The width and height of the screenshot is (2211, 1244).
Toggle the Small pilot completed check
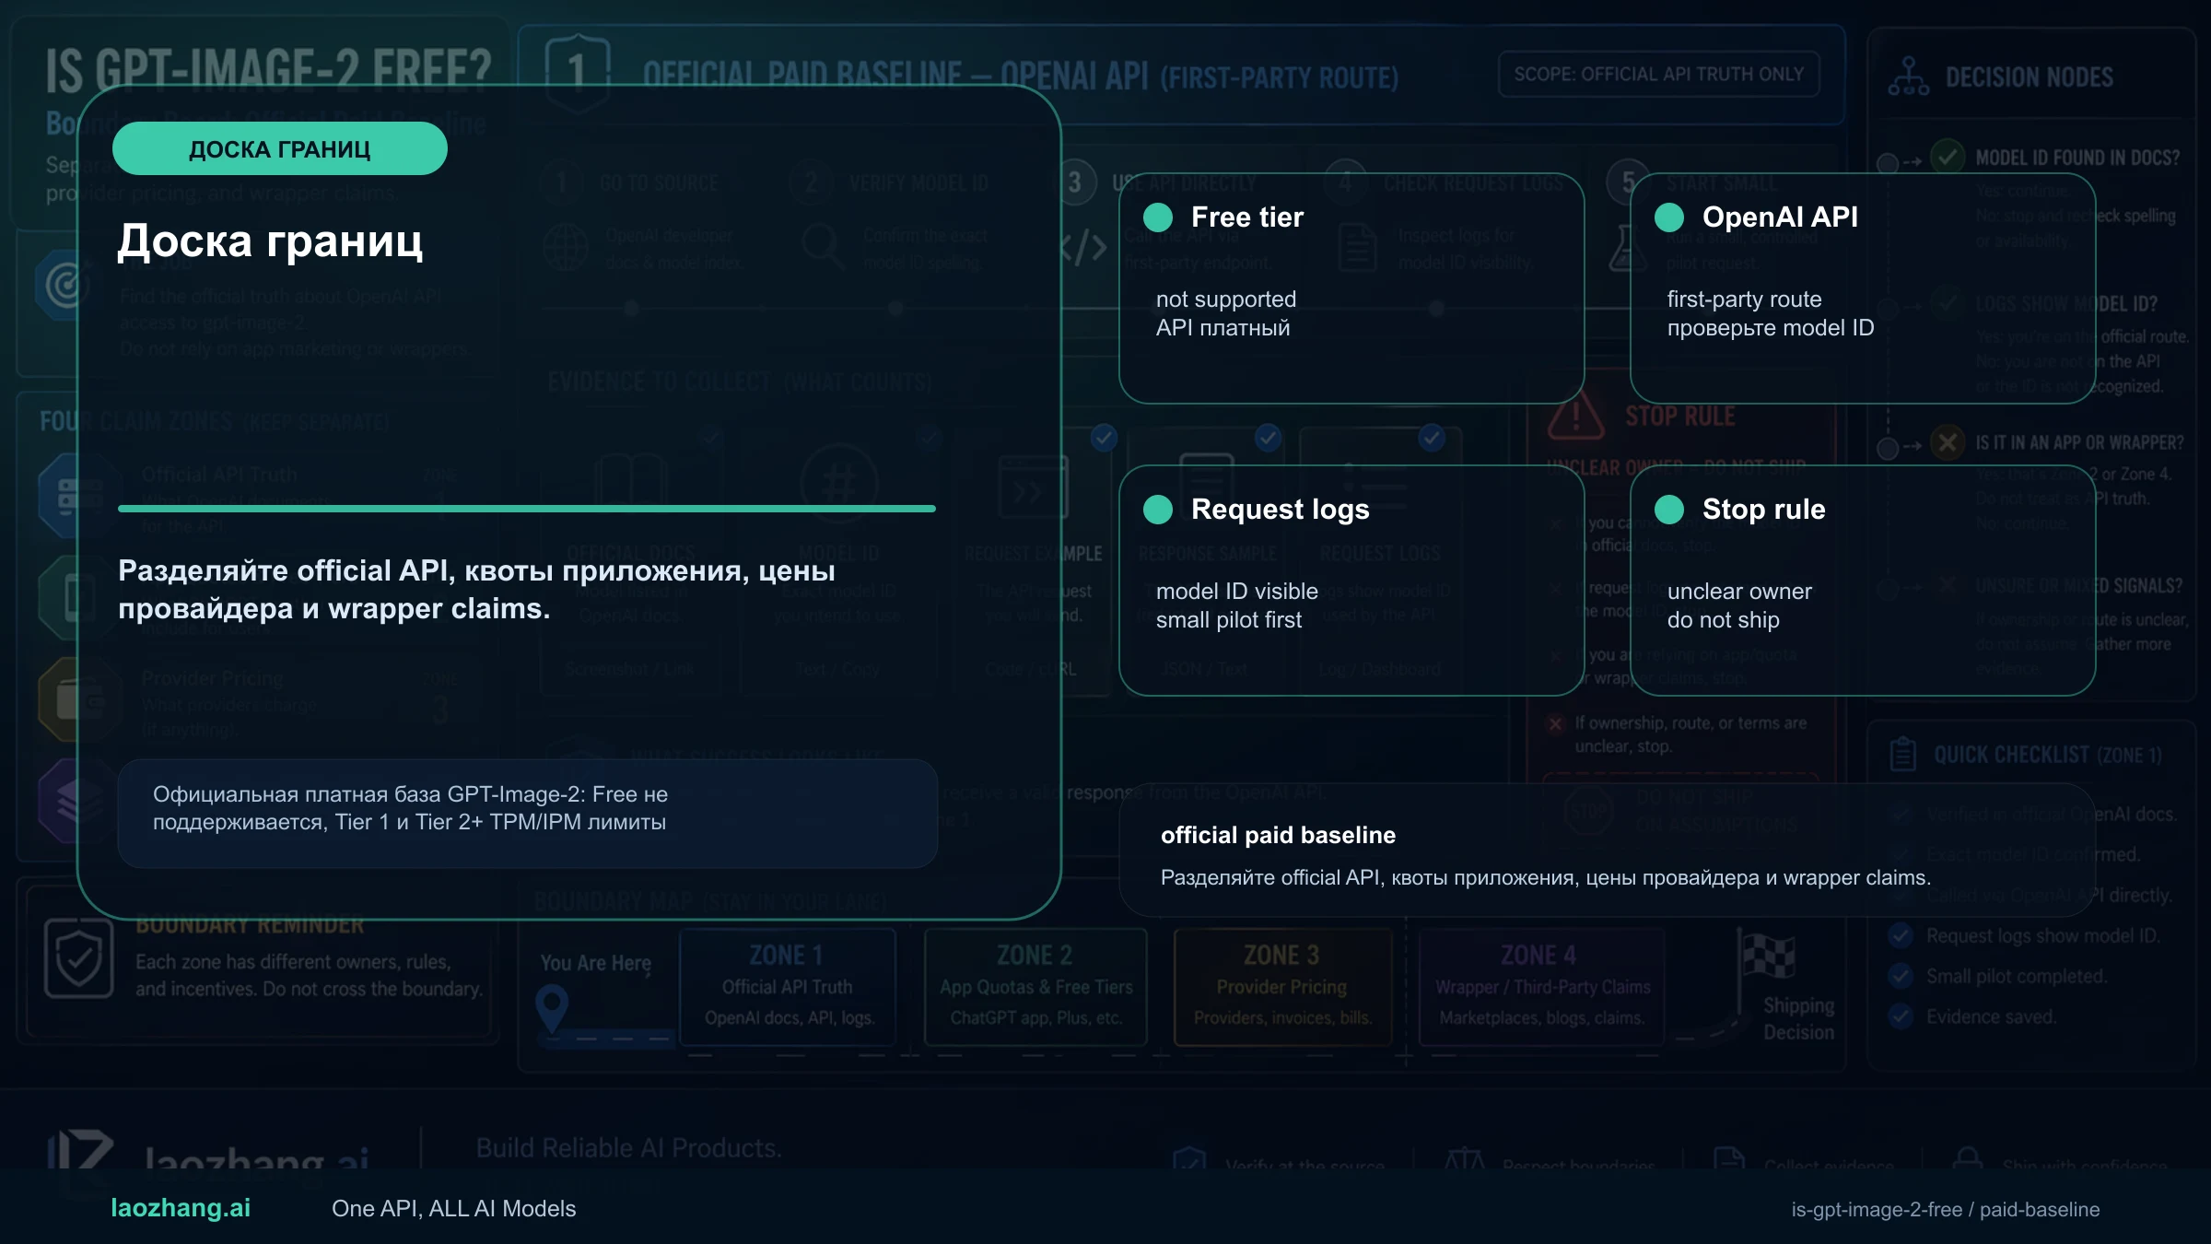click(1900, 976)
